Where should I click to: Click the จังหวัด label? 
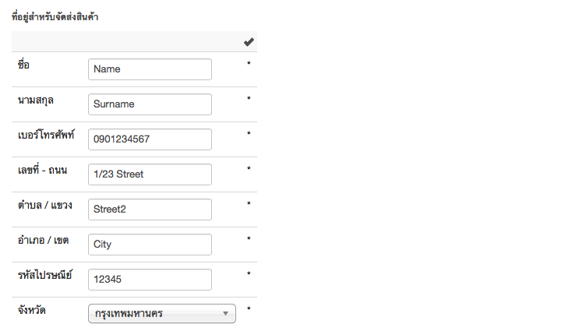pyautogui.click(x=31, y=311)
